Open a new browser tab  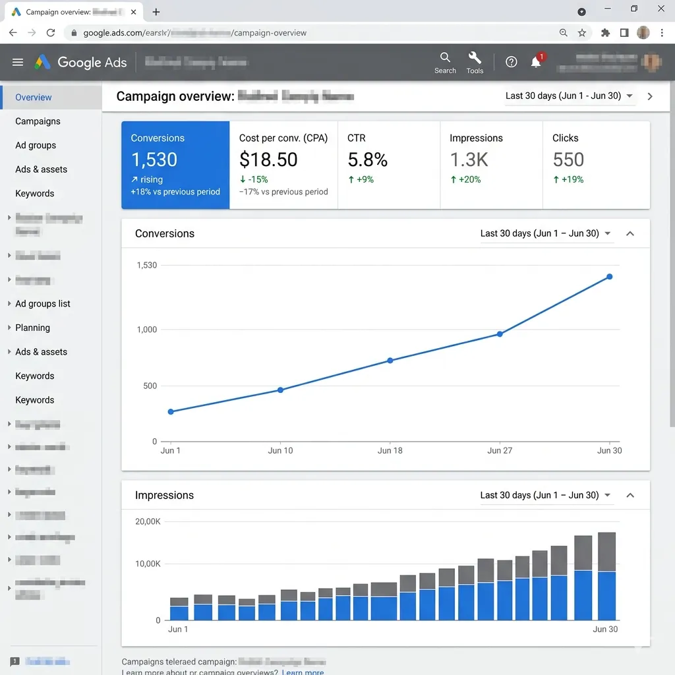click(x=156, y=12)
